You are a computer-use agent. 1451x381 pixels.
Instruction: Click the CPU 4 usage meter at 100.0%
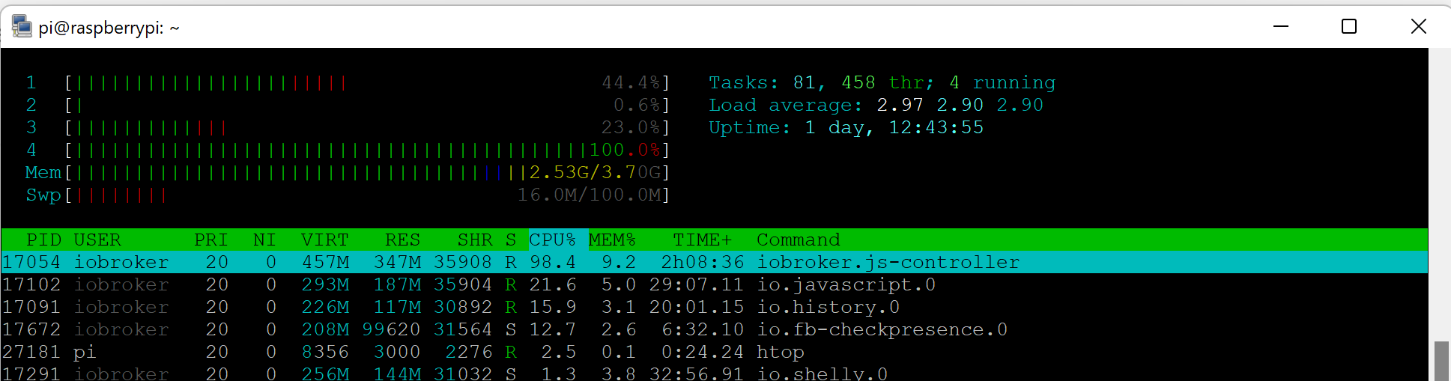click(367, 150)
